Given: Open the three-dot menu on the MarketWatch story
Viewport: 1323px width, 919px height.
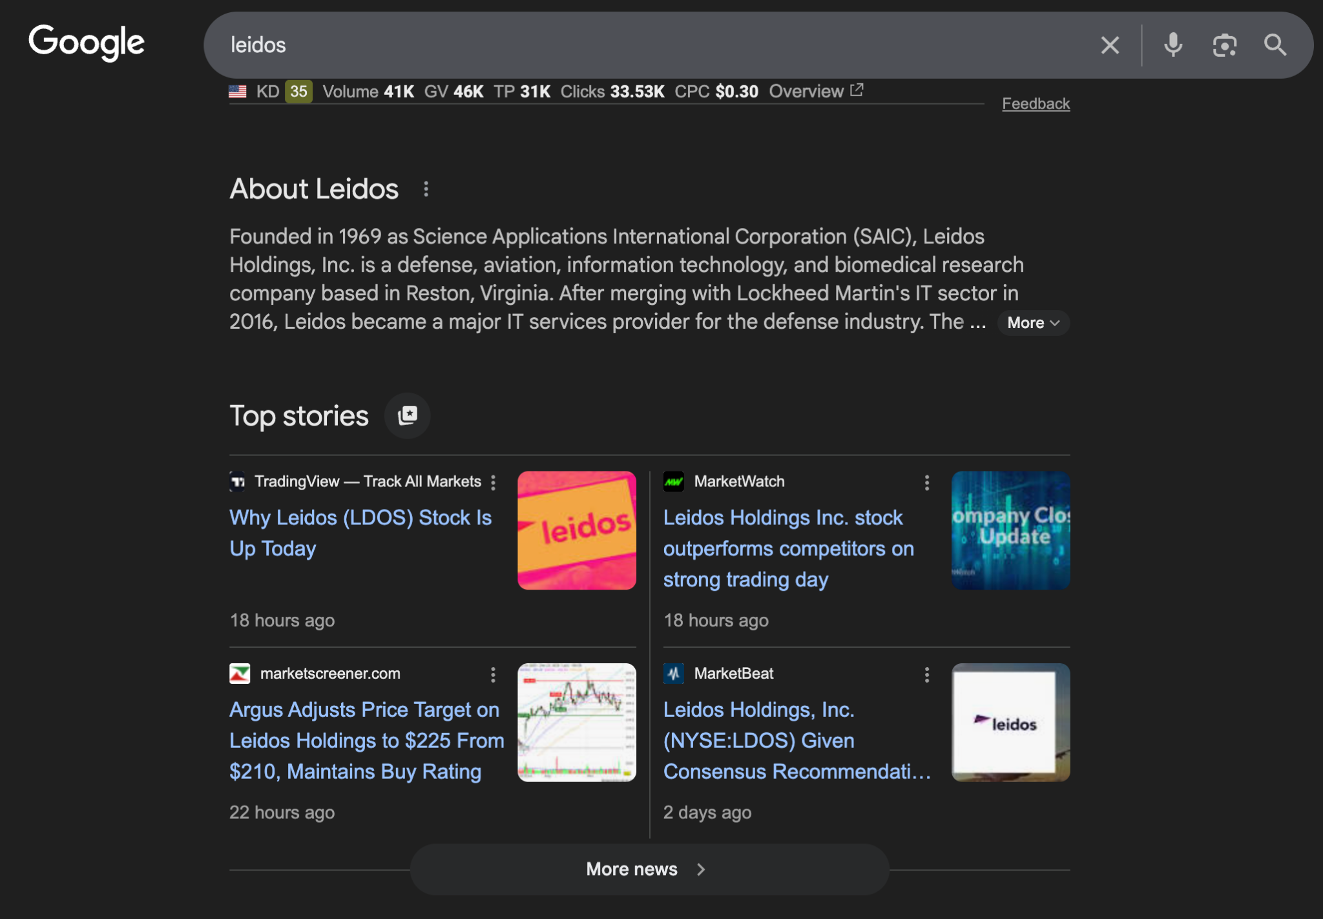Looking at the screenshot, I should (x=926, y=482).
